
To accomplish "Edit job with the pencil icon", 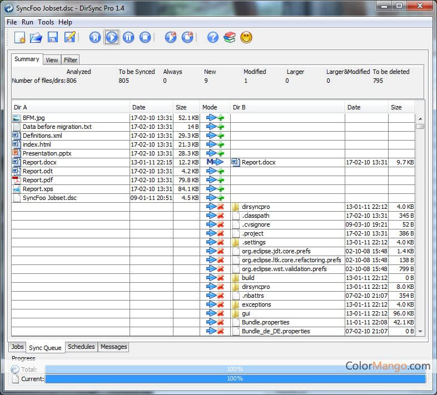I will pyautogui.click(x=69, y=37).
